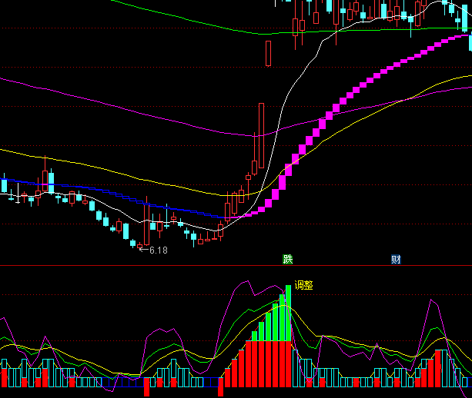Click the thick blue downtrend line
472x398 pixels.
tap(115, 195)
